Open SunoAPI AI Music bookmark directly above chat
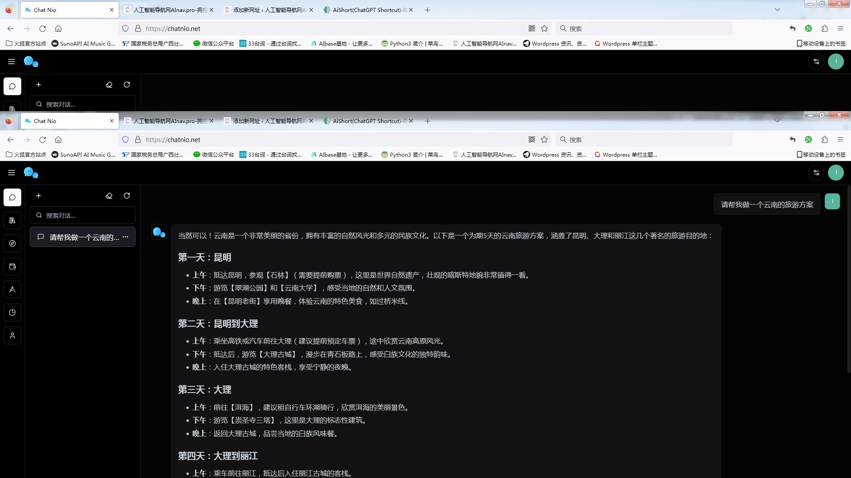The image size is (851, 478). pos(83,154)
